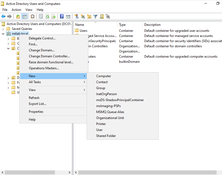This screenshot has height=175, width=222.
Task: Choose Change Domain Controller...
Action: (53, 56)
